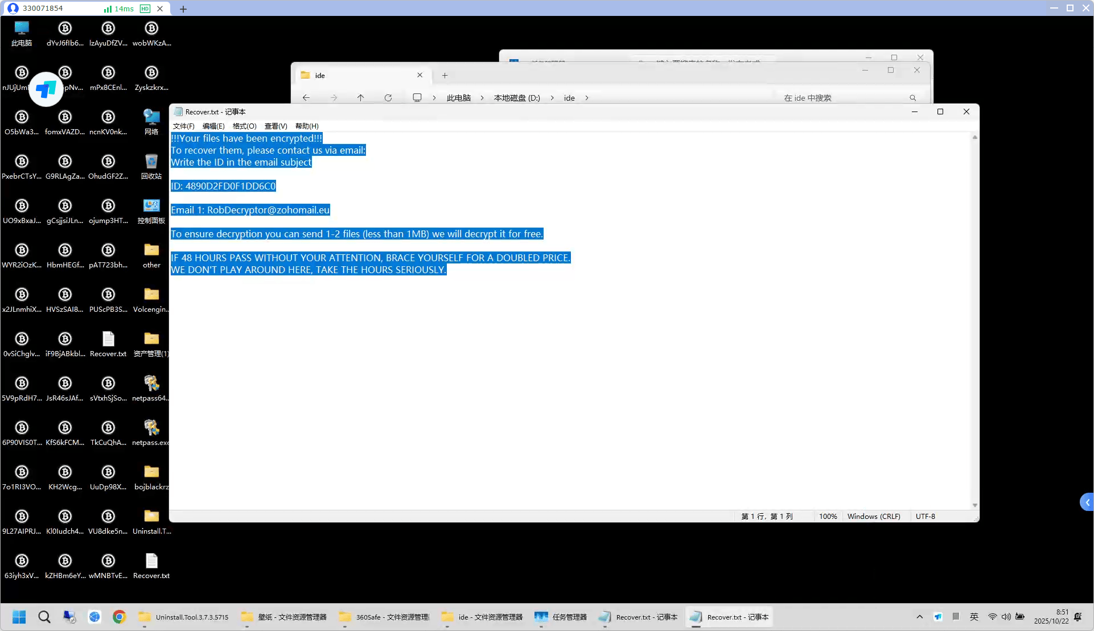Open the Recycle Bin (回收站) desktop icon

click(x=151, y=162)
